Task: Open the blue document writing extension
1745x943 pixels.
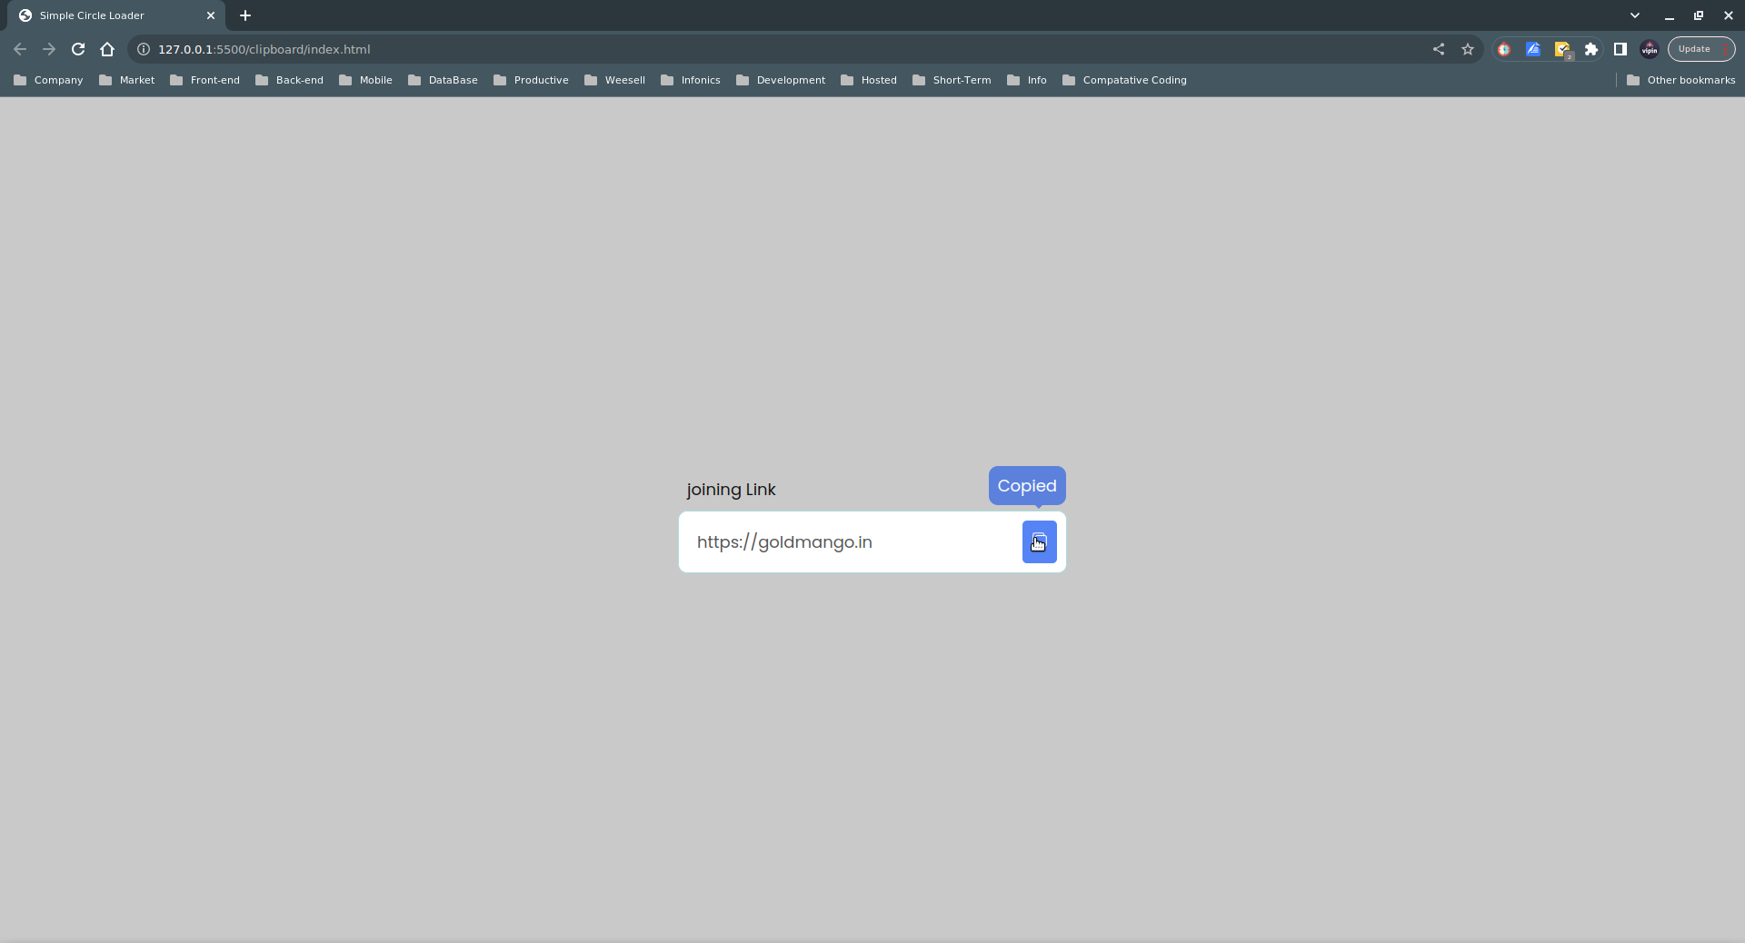Action: point(1533,49)
